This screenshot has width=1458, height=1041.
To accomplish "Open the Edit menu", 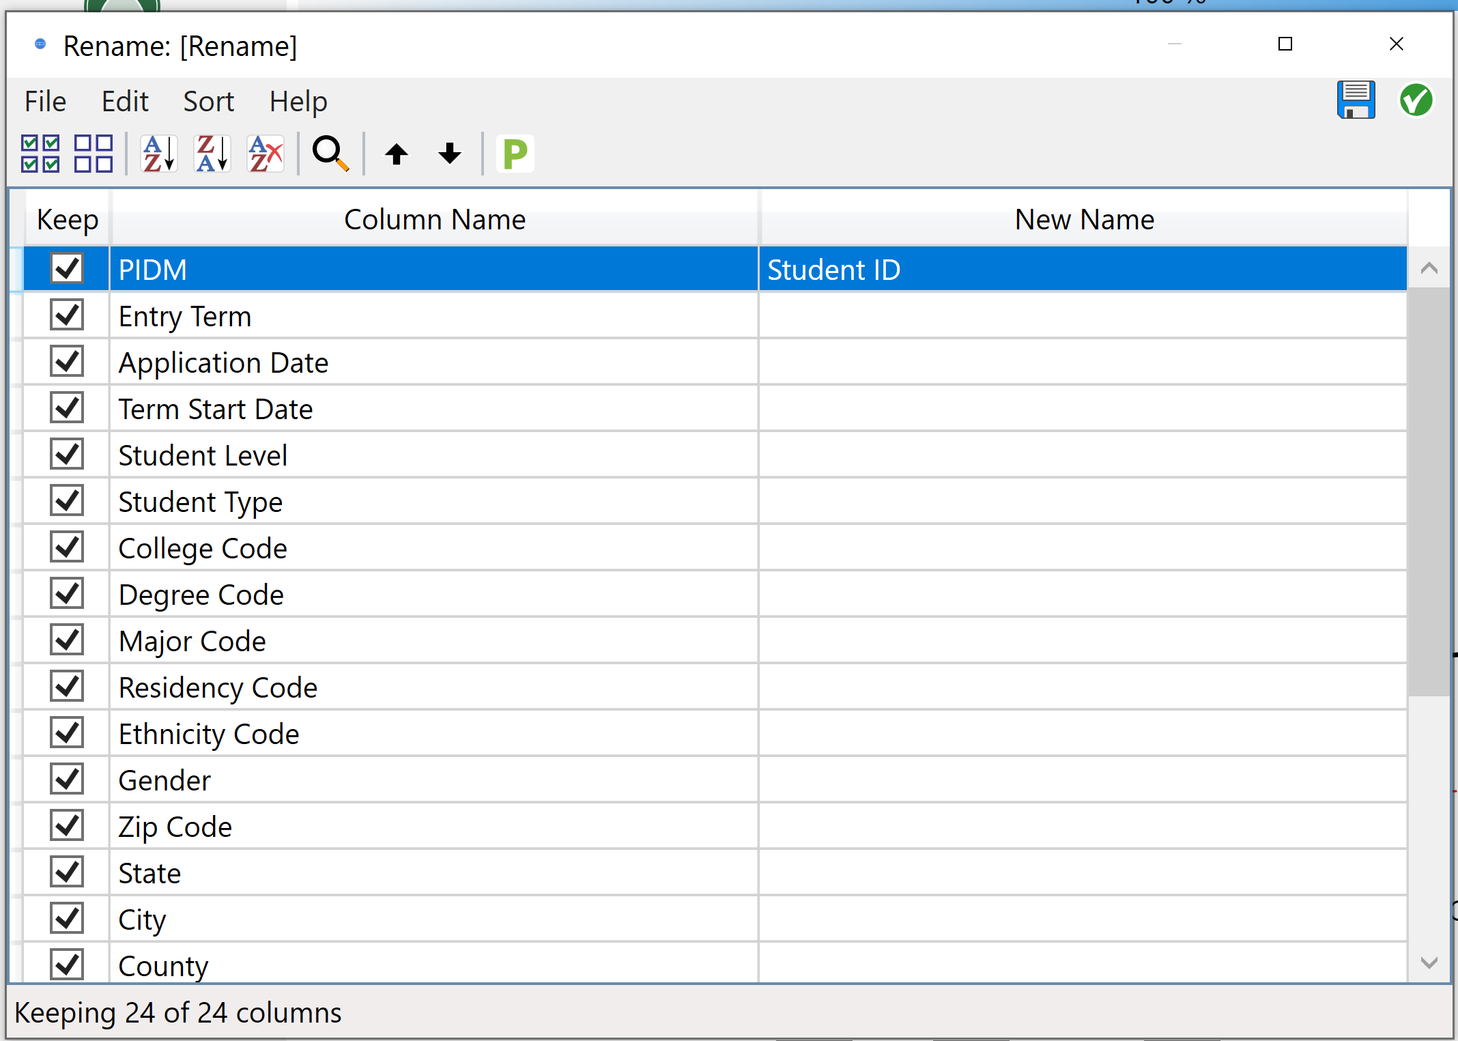I will [x=125, y=102].
